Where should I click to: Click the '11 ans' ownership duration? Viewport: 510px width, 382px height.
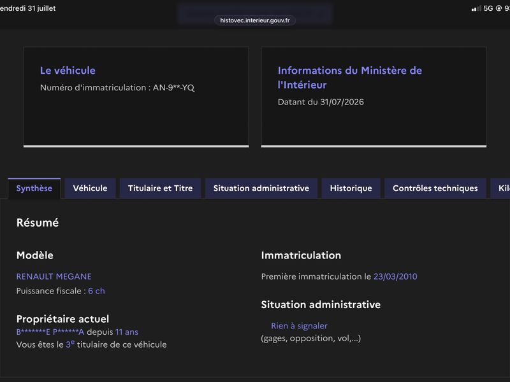(x=126, y=332)
